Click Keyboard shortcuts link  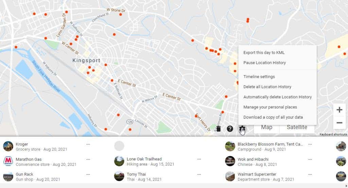(333, 134)
